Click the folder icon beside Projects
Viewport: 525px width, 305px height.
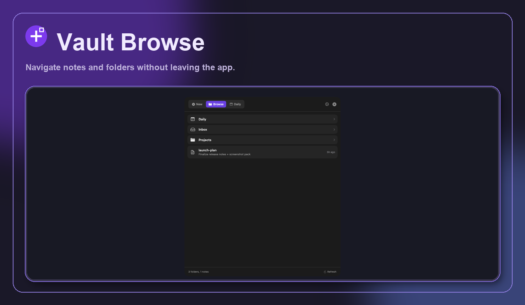click(x=193, y=140)
